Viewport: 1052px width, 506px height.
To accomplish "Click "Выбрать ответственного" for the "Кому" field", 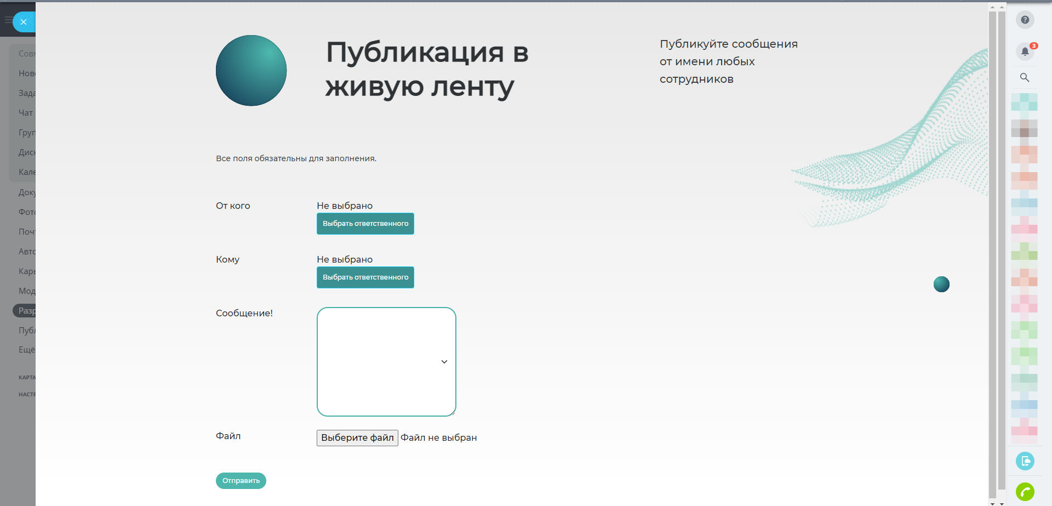I will pos(365,277).
